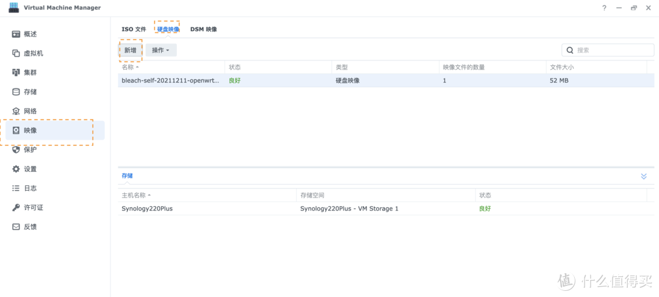Switch to the ISO 文件 tab

[x=134, y=29]
